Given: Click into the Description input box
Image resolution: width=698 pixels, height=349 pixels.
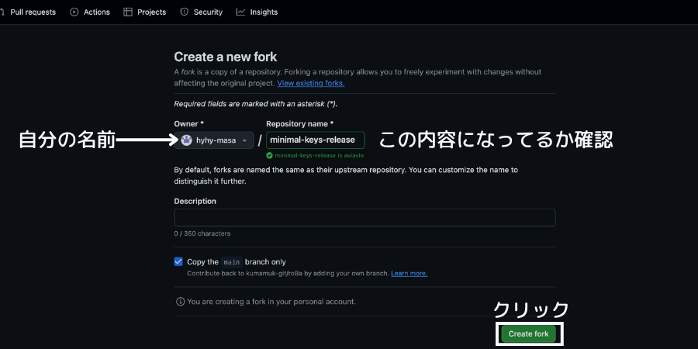Looking at the screenshot, I should (x=365, y=217).
